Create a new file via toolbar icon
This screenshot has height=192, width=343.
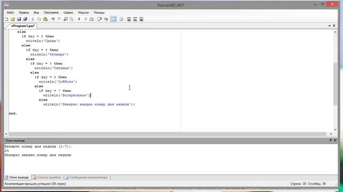tap(6, 19)
